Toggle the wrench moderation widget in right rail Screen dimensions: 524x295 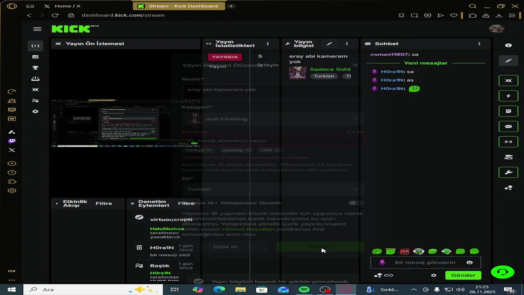[x=508, y=172]
